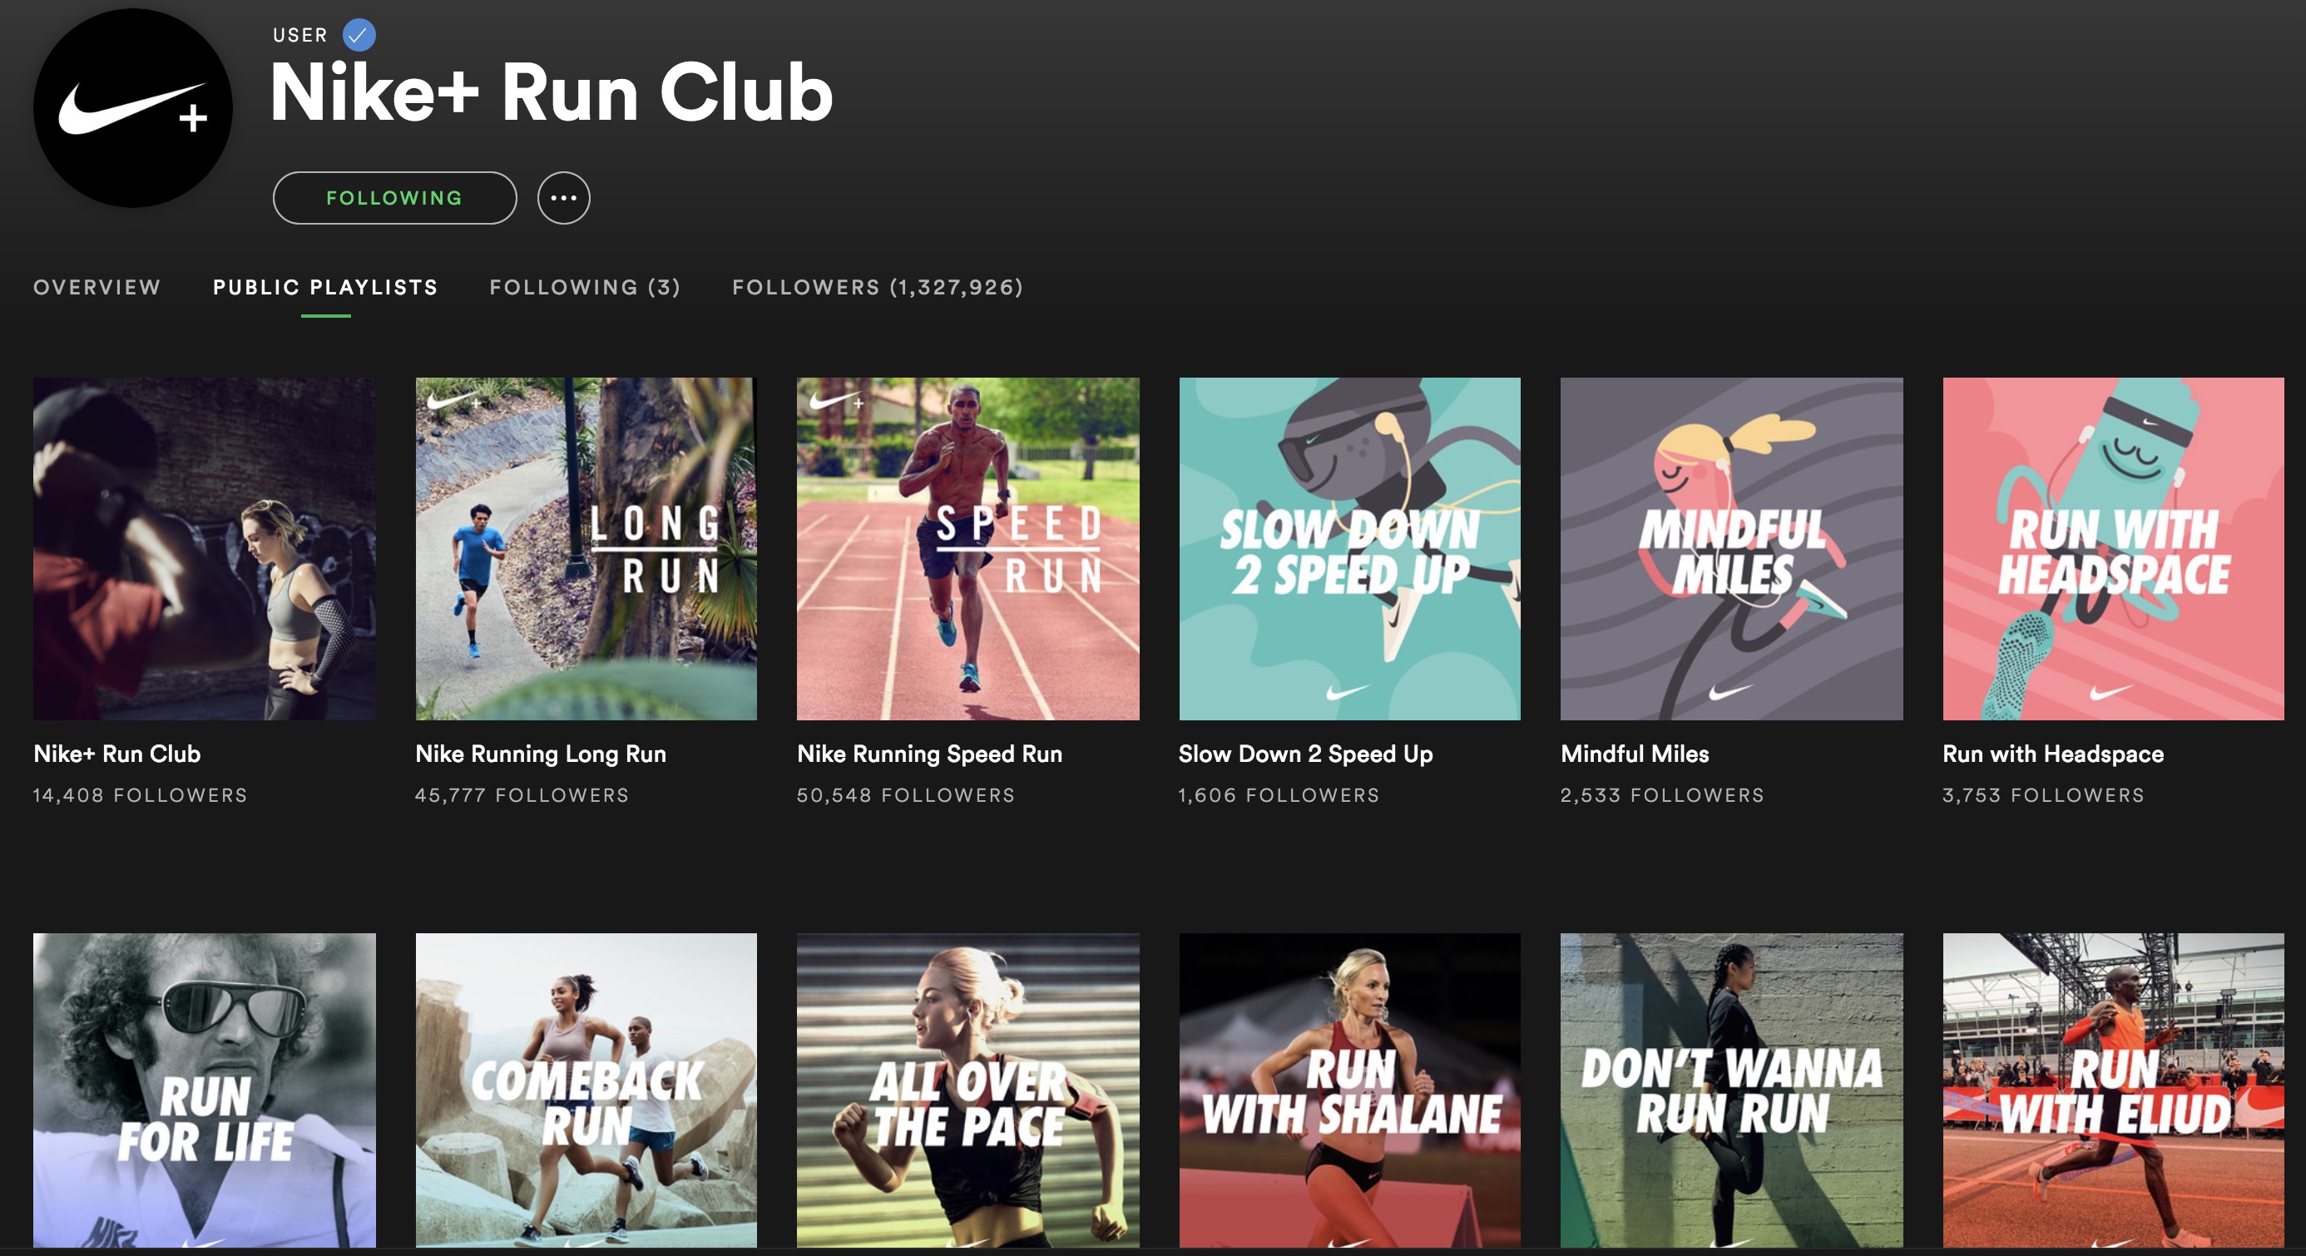Click 'Run with Headspace' title link
2306x1256 pixels.
click(x=2052, y=754)
